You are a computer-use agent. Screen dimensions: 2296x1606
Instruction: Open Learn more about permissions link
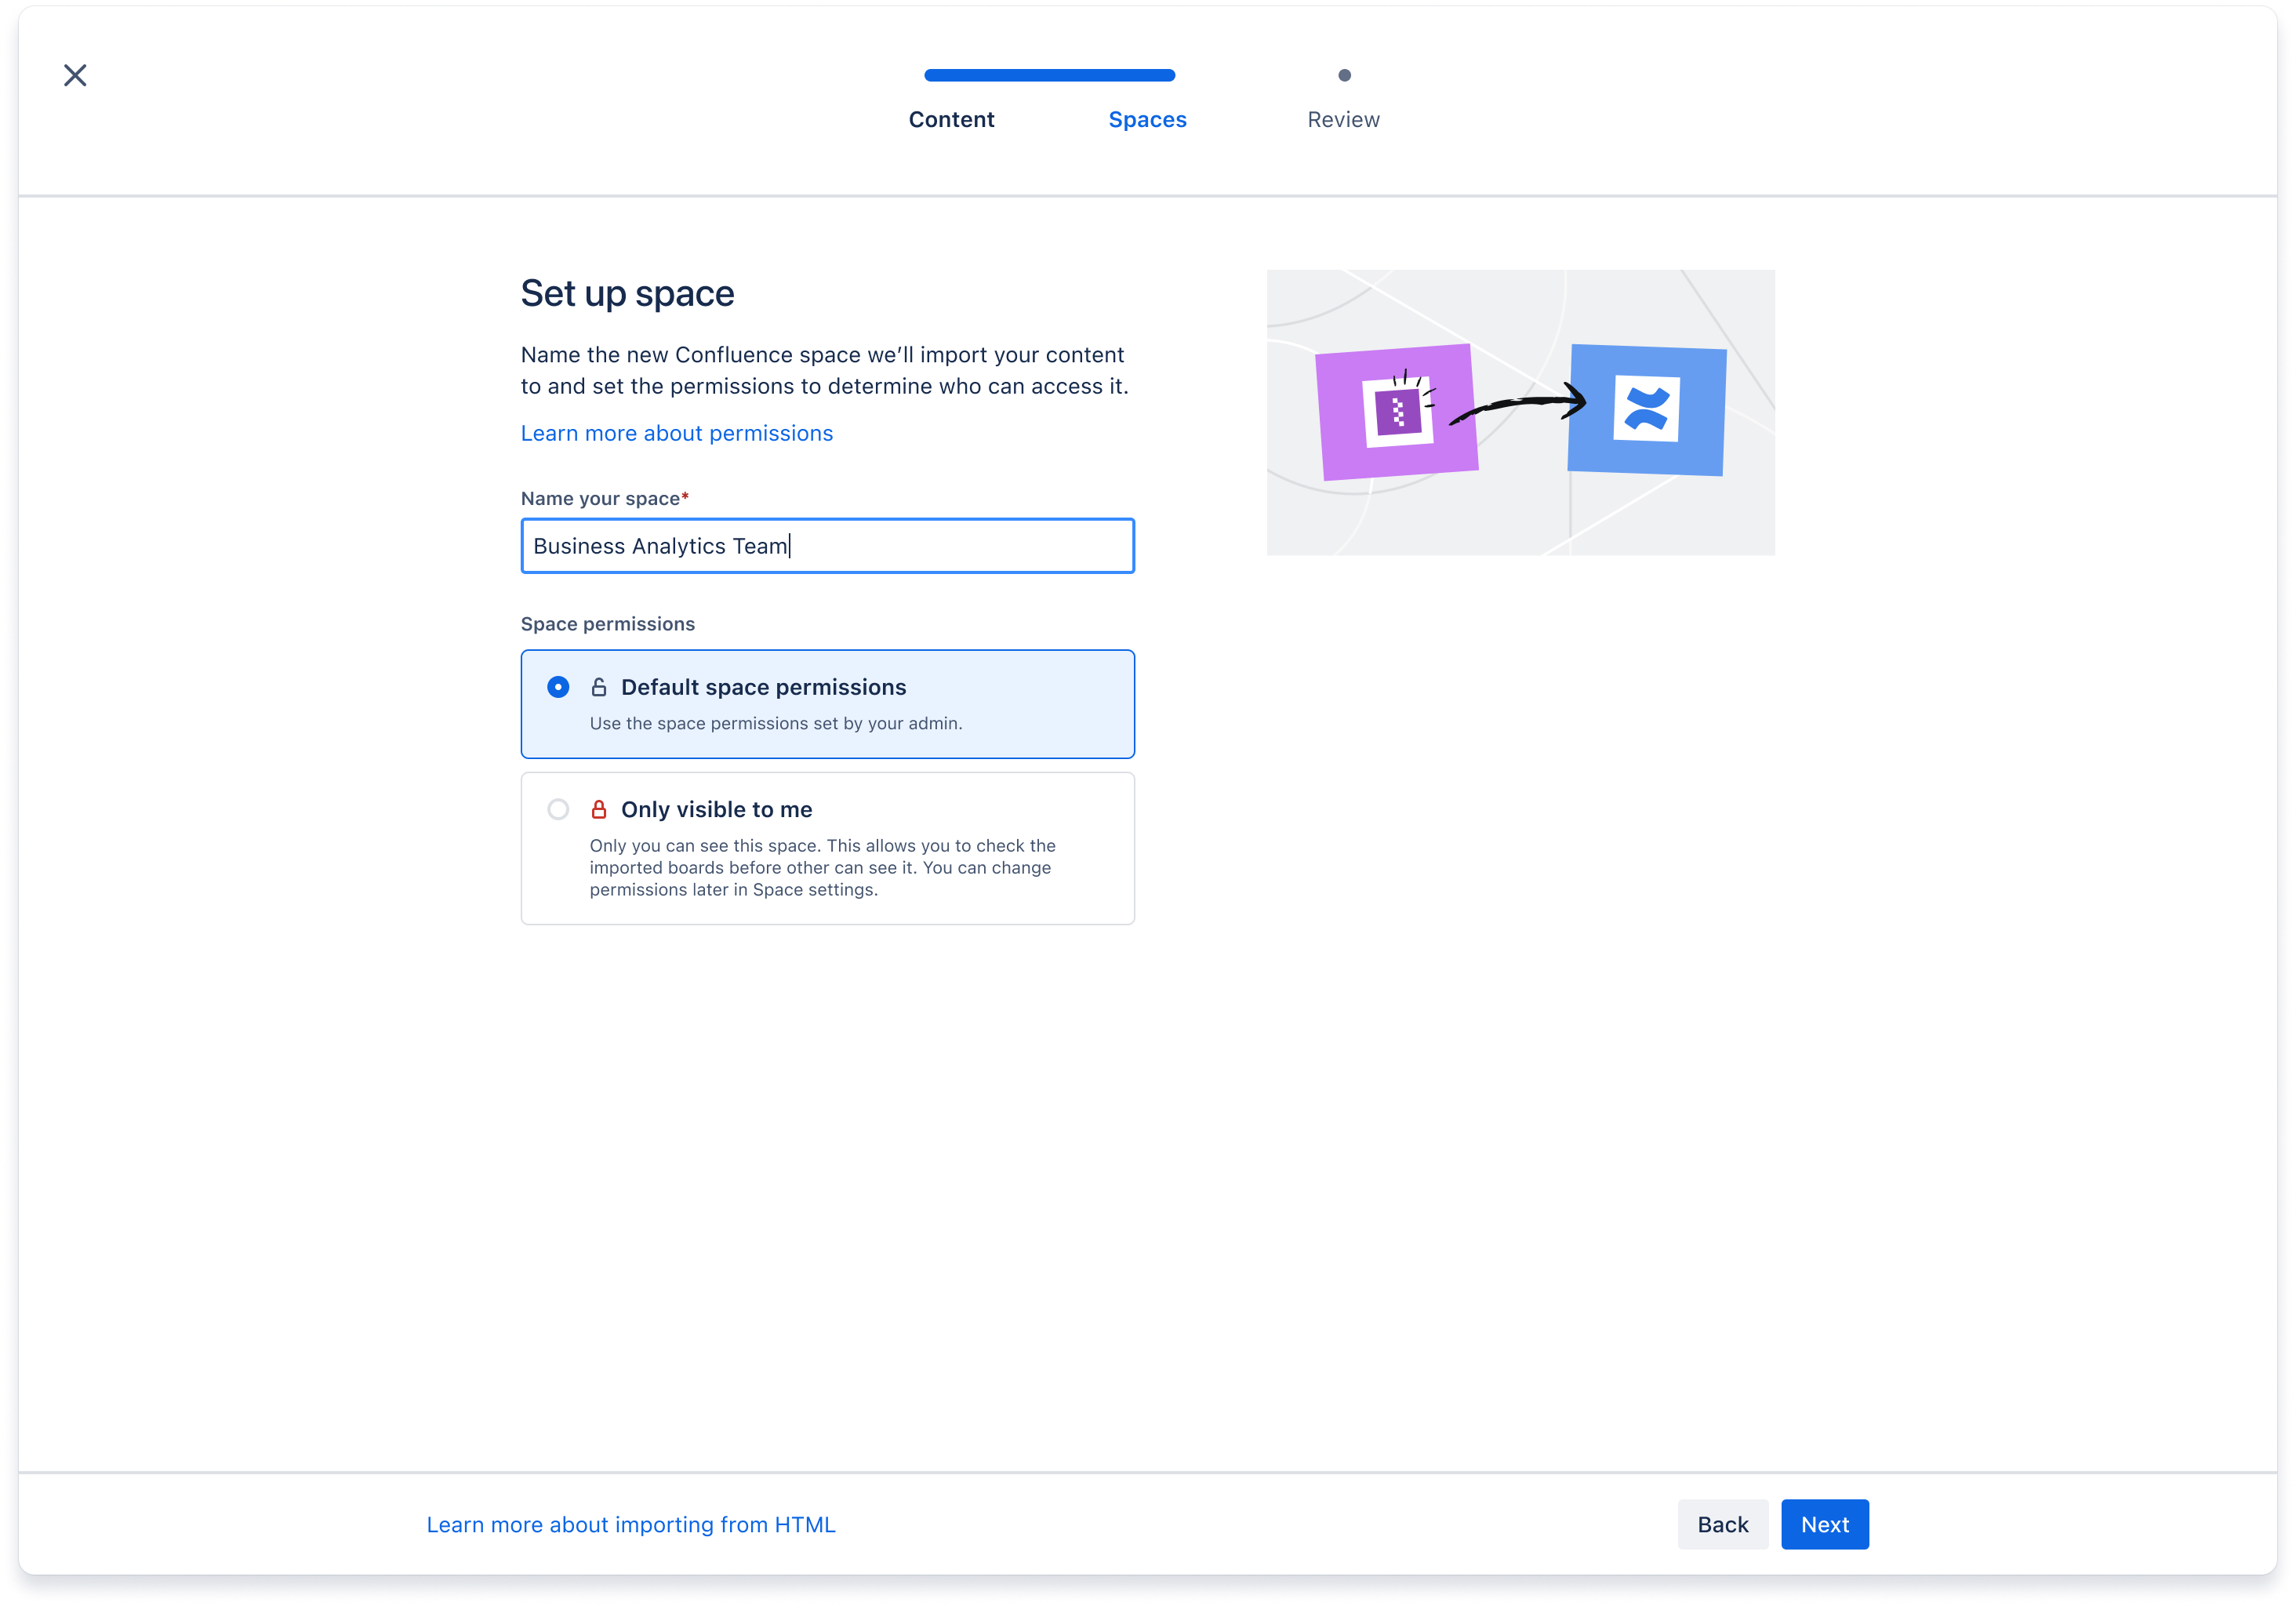point(677,433)
